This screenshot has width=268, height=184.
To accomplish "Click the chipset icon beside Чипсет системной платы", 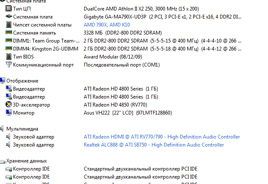I will (x=8, y=24).
